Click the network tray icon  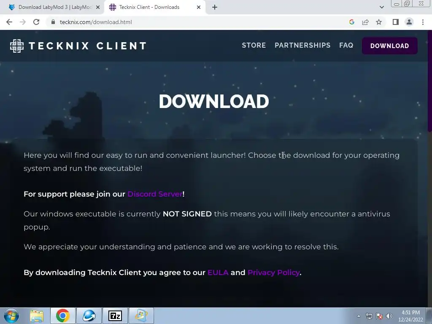point(369,316)
